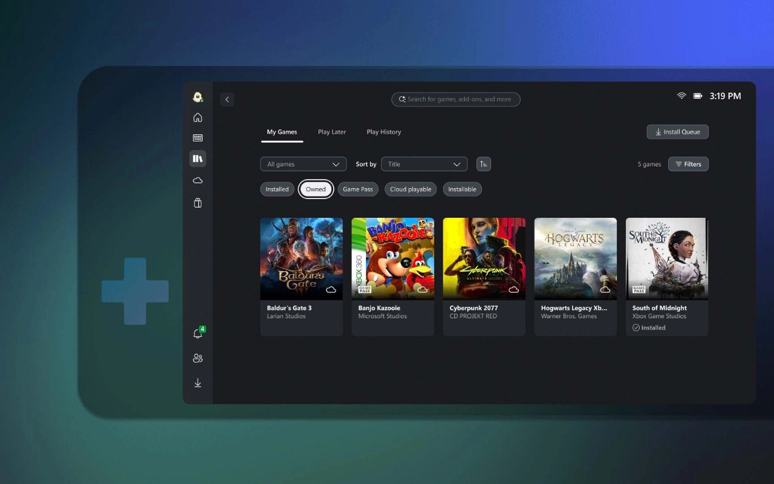Click the Larian Studios publisher text

tap(286, 316)
